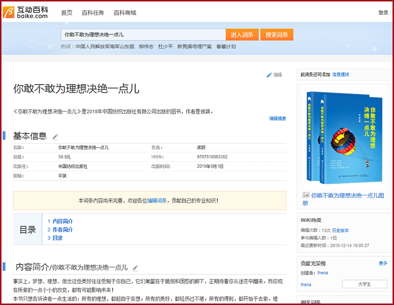Click the pencil icon beside 基本信息
Viewport: 394px width, 305px height.
tap(55, 137)
